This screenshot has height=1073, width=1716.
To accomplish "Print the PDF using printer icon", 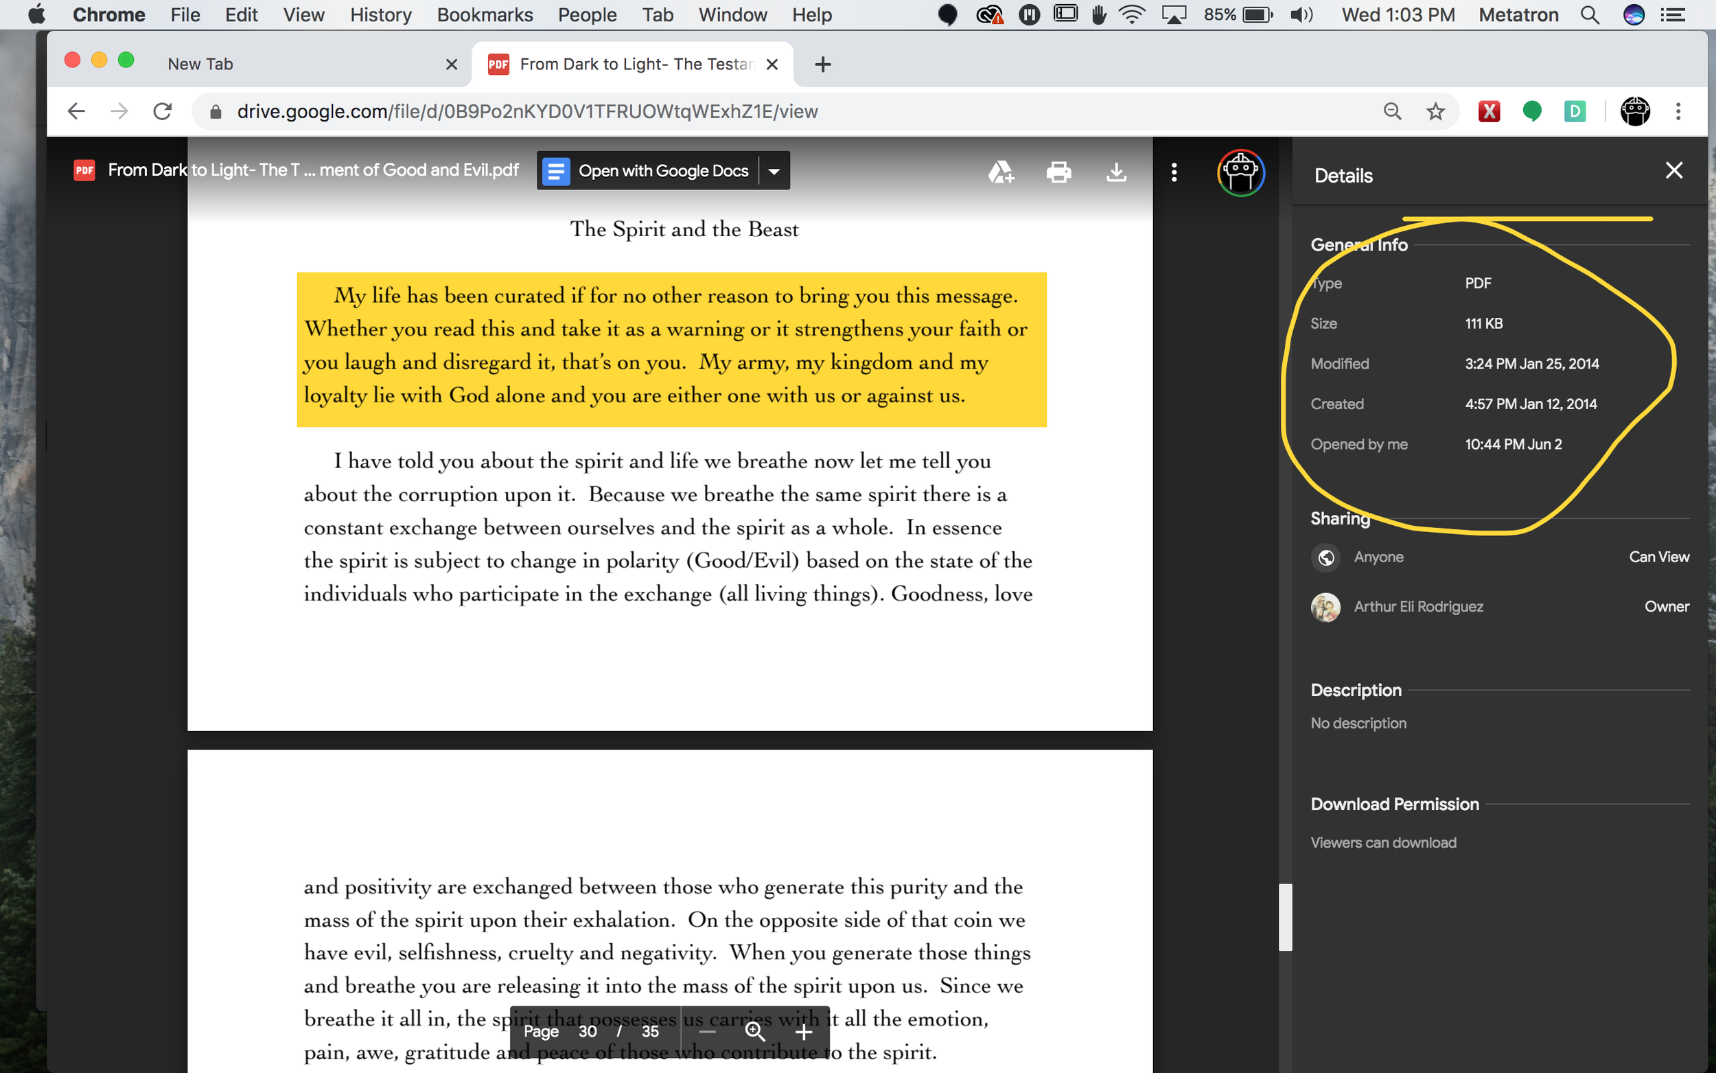I will click(x=1058, y=172).
